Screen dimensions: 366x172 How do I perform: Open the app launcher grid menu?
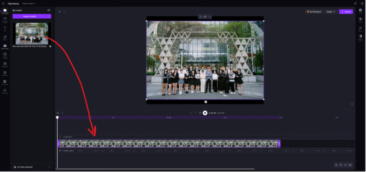(3, 4)
